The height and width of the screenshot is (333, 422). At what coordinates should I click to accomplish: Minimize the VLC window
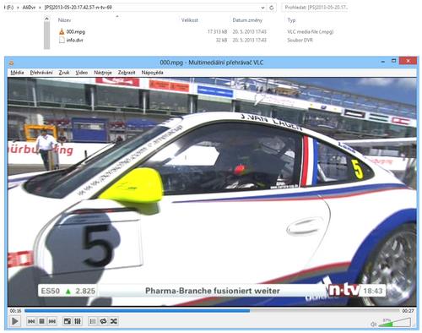383,61
